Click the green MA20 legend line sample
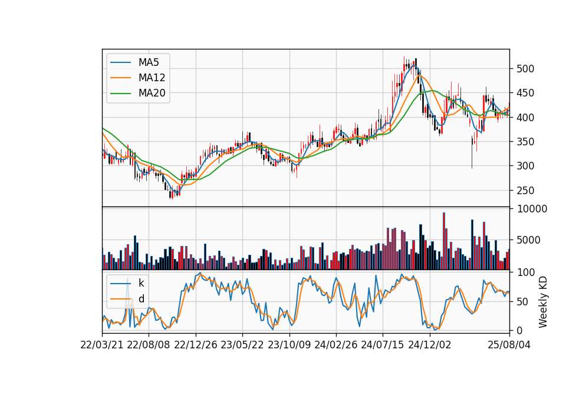566x406 pixels. [120, 93]
